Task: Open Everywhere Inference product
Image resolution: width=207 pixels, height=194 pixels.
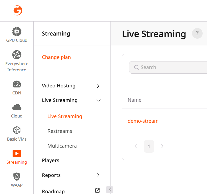Action: [x=17, y=61]
